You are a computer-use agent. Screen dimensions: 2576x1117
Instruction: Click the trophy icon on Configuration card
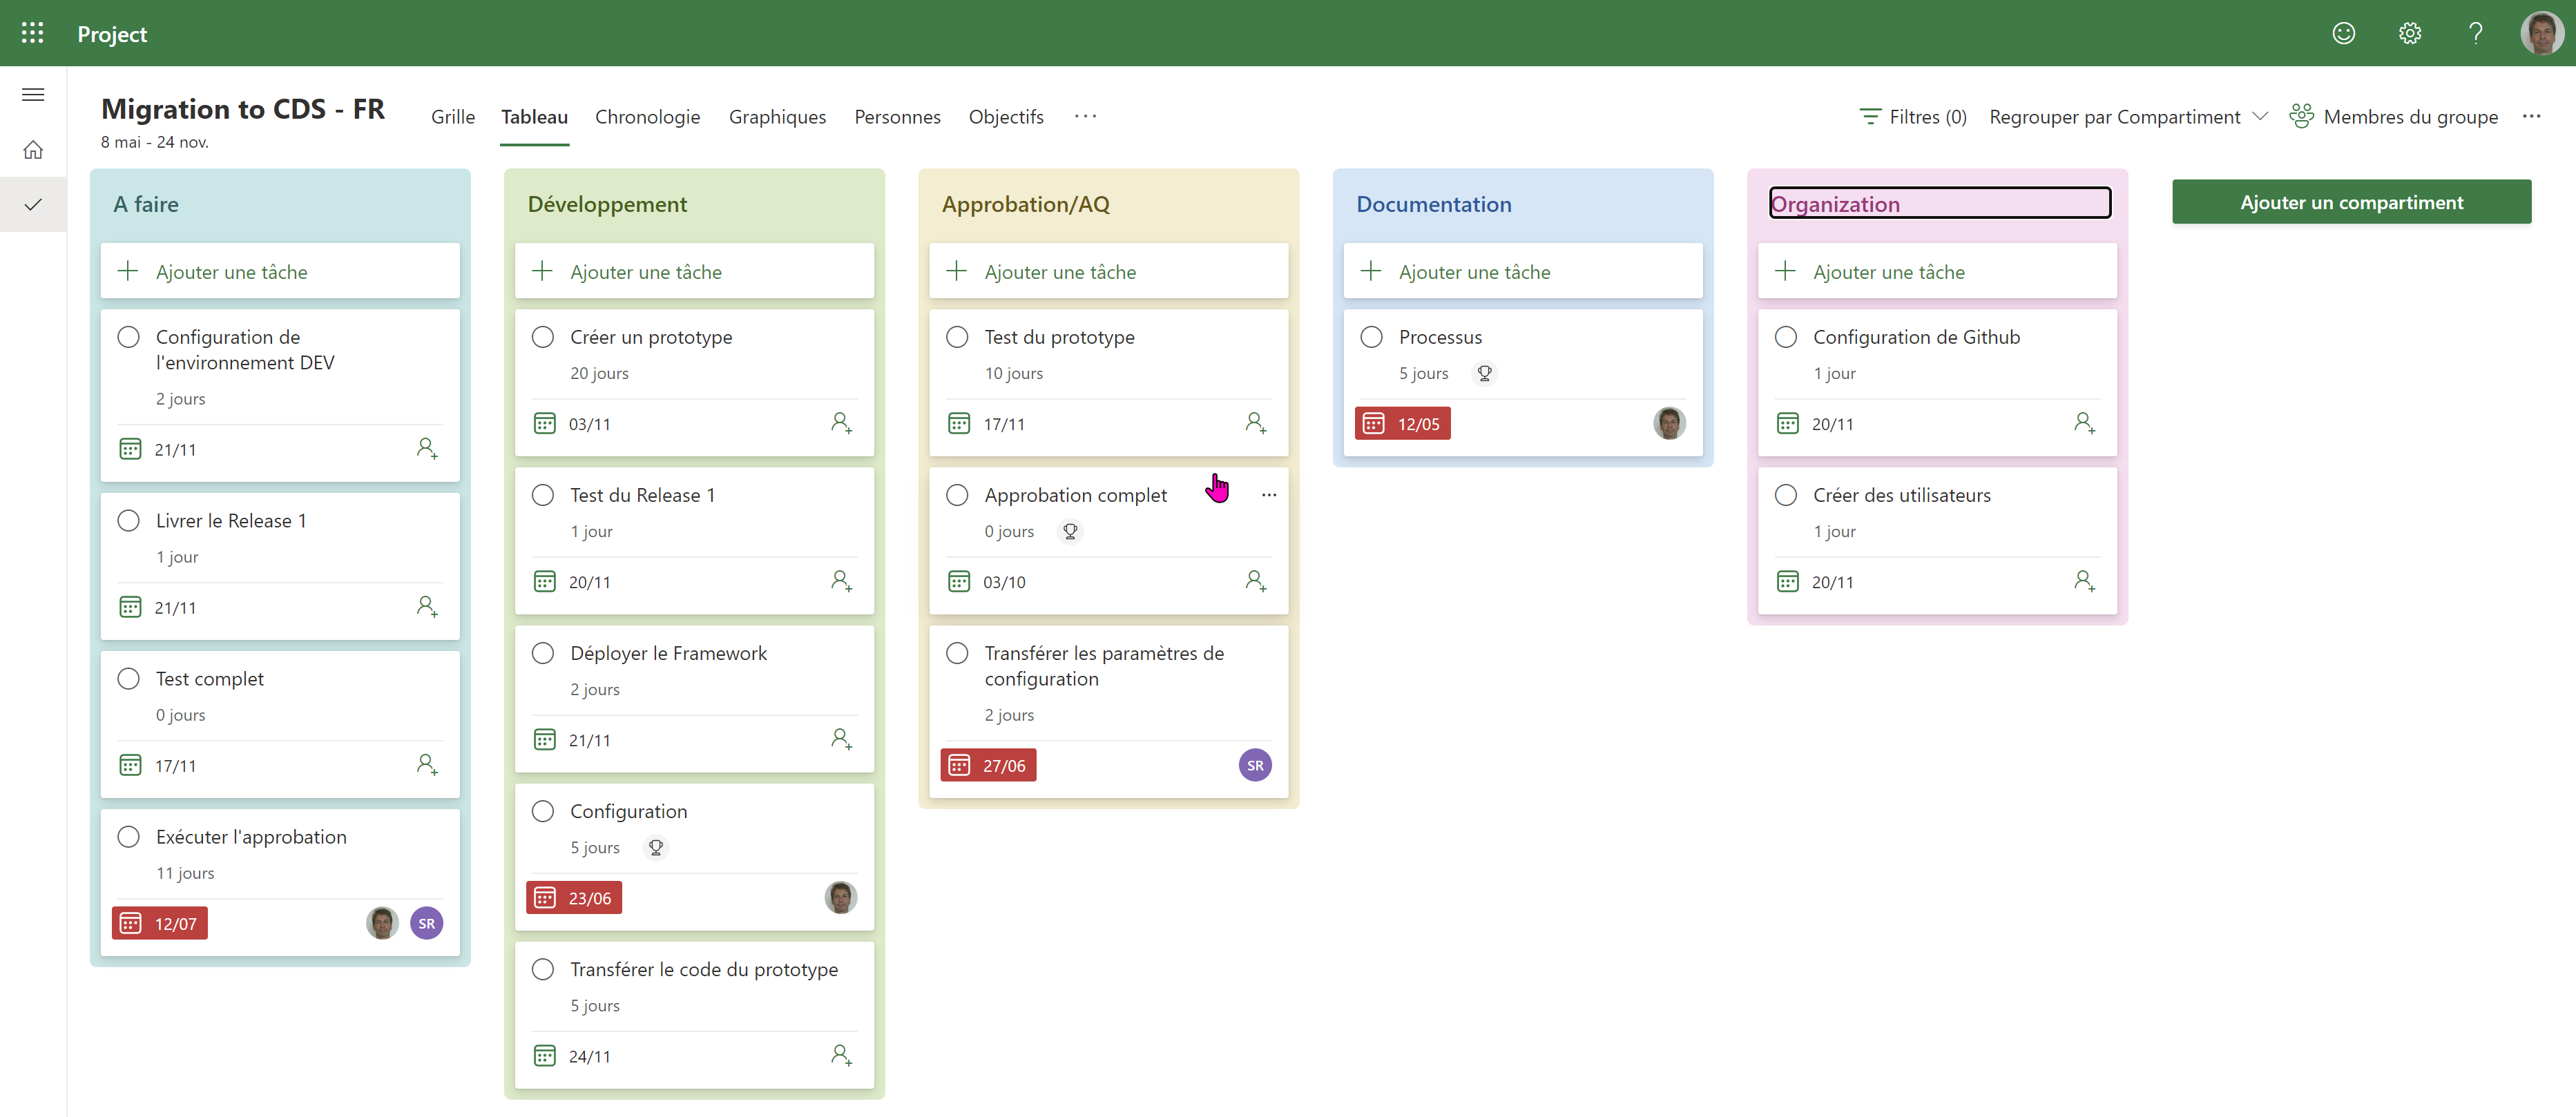(x=656, y=847)
